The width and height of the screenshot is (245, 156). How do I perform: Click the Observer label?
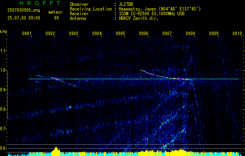click(79, 4)
